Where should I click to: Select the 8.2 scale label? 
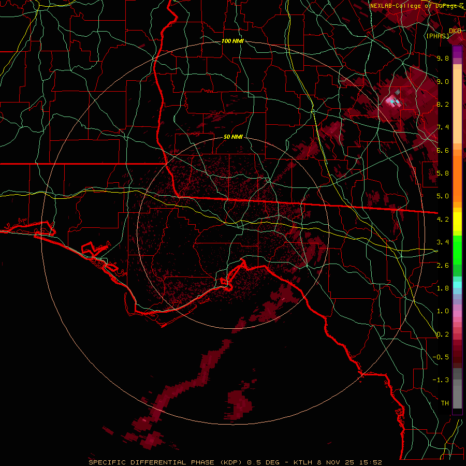pos(443,104)
